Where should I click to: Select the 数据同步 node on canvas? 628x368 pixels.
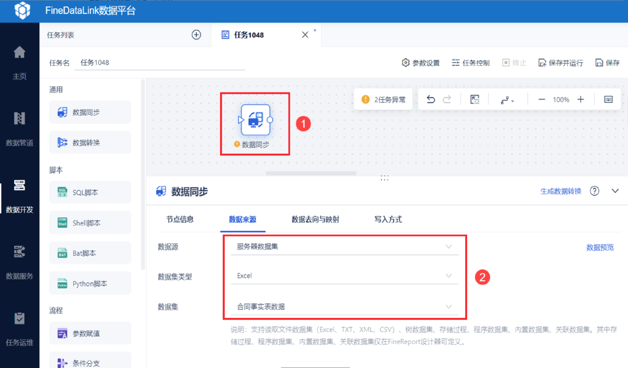click(x=255, y=120)
